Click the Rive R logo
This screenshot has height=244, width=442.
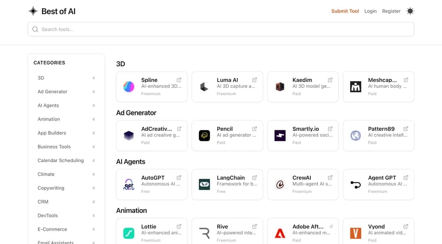coord(204,233)
